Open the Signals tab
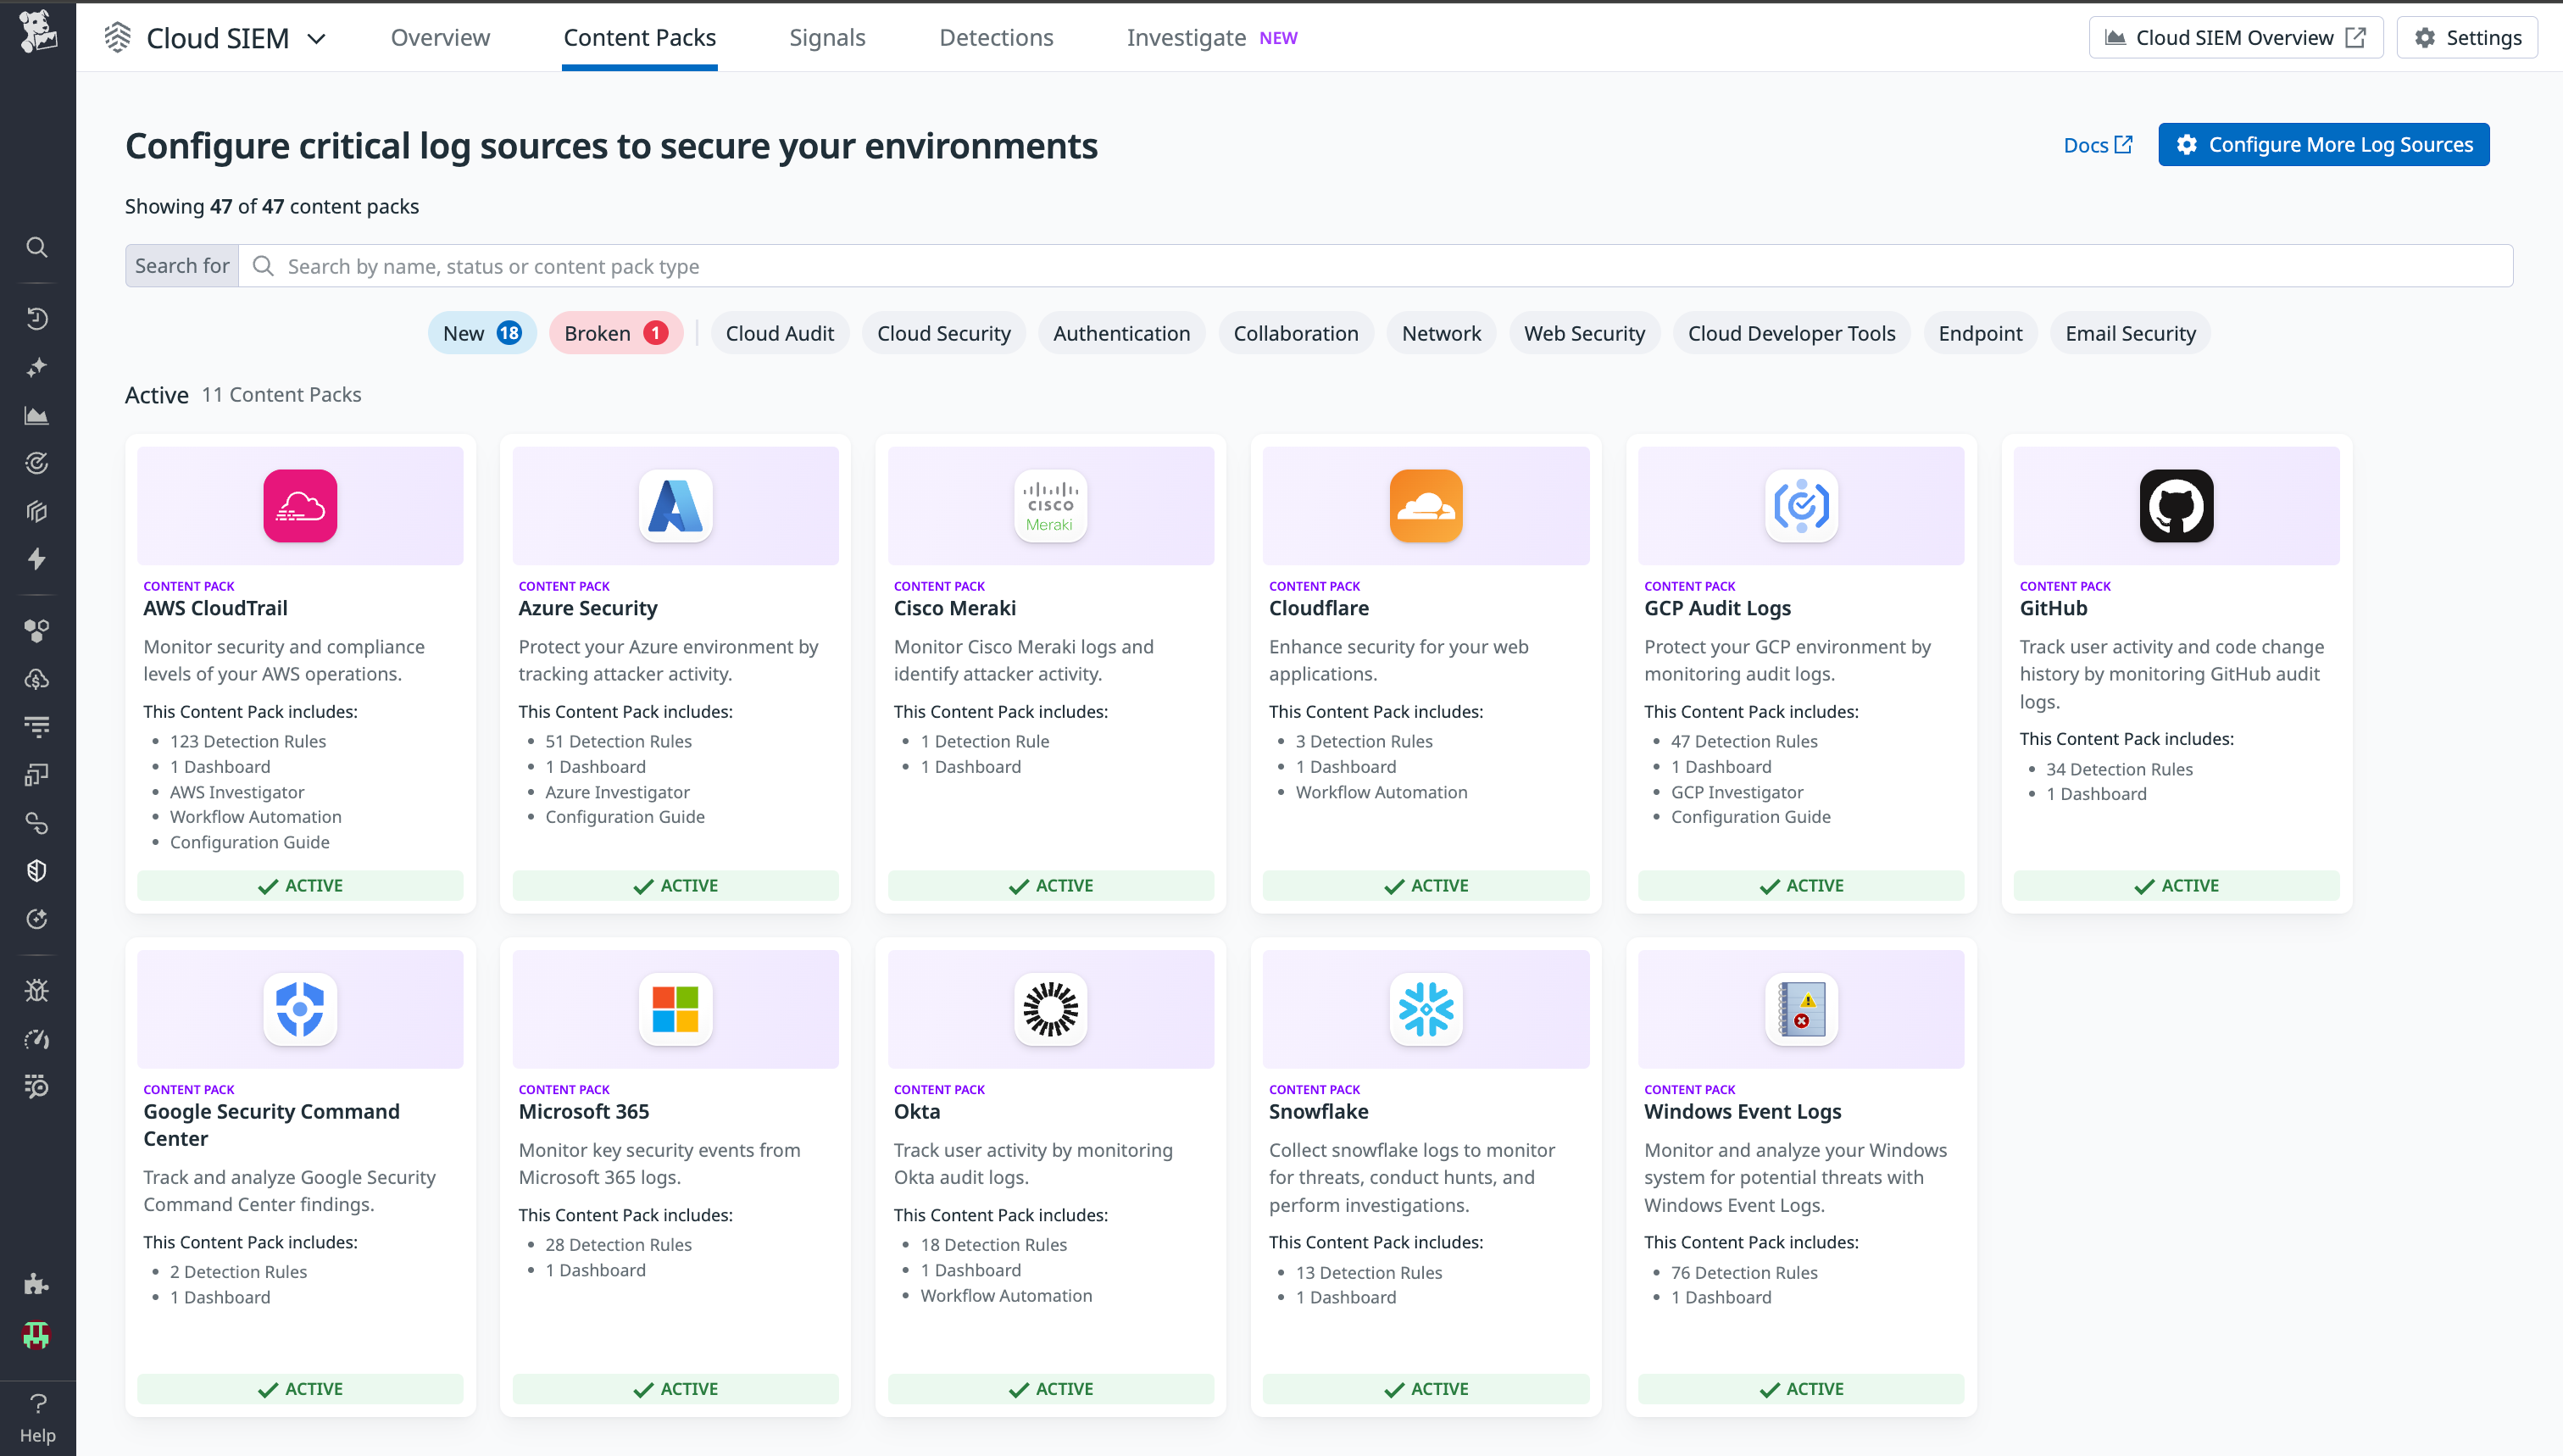Image resolution: width=2563 pixels, height=1456 pixels. tap(827, 37)
